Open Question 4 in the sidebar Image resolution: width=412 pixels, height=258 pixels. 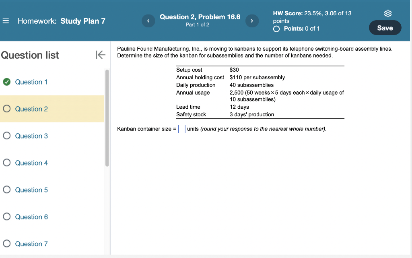31,163
